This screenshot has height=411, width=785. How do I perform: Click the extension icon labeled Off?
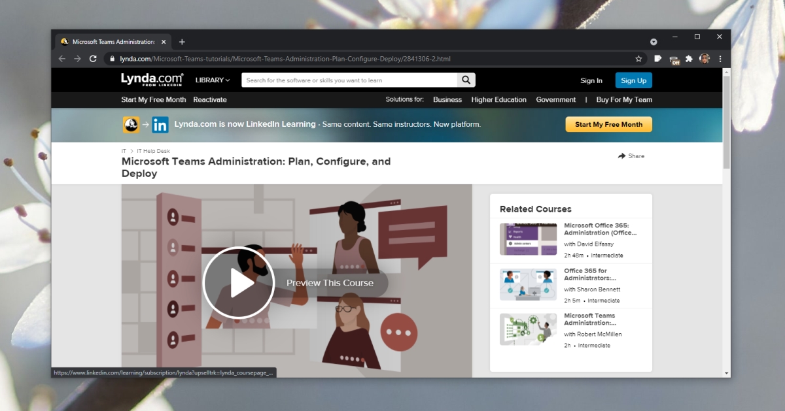[674, 59]
